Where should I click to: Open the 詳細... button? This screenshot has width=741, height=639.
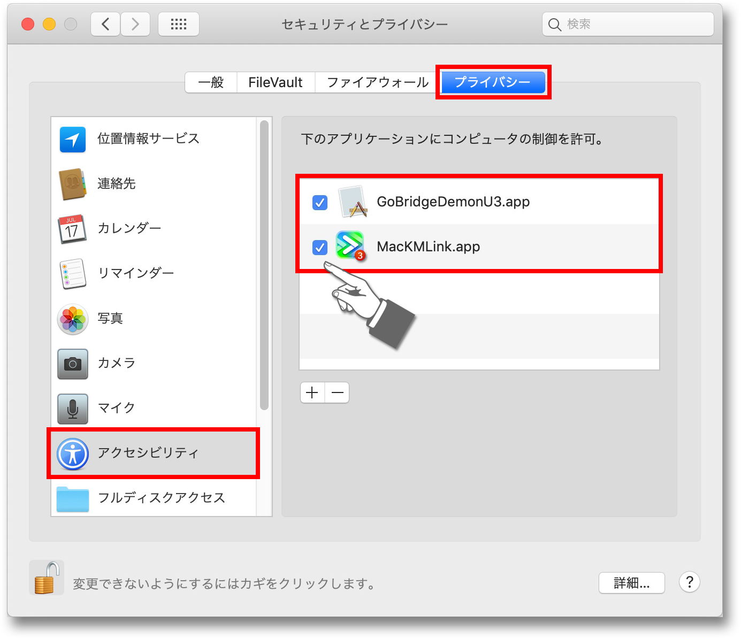click(x=632, y=583)
